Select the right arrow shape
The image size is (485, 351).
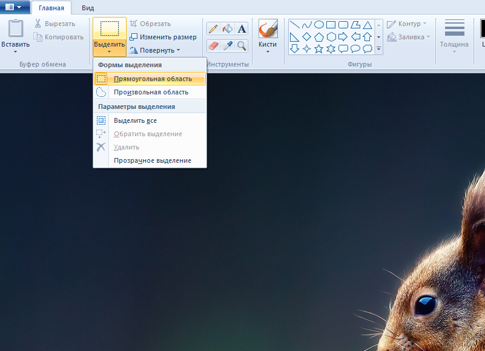tap(343, 37)
